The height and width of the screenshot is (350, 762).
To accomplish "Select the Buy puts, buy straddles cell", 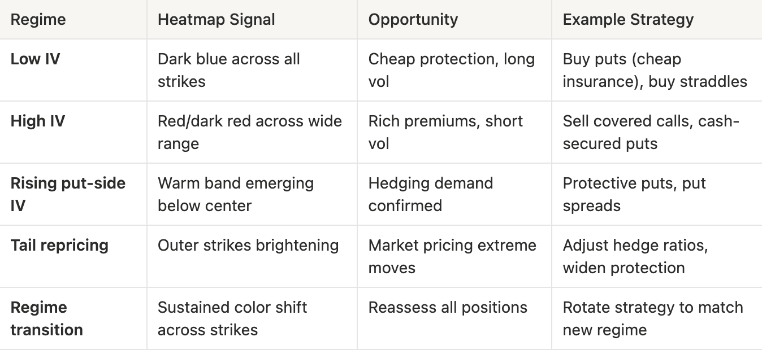I will (655, 70).
